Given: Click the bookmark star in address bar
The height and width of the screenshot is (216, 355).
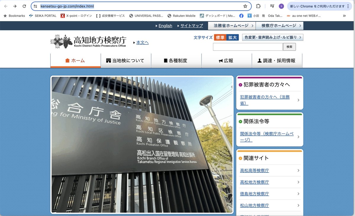Looking at the screenshot, I should point(245,6).
